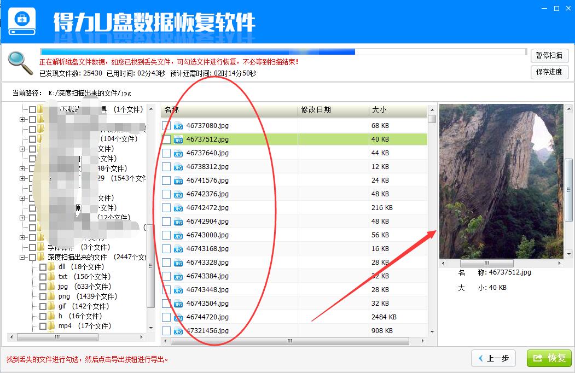Tick checkbox for 46737640.jpg
The image size is (575, 373).
(x=166, y=153)
